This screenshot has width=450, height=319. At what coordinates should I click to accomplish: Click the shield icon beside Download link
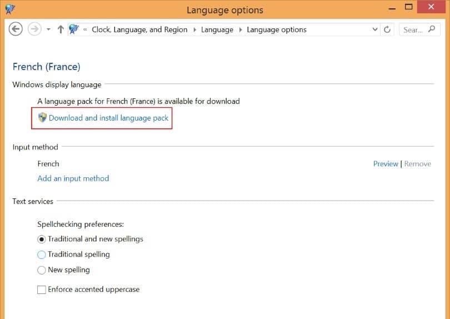[42, 118]
